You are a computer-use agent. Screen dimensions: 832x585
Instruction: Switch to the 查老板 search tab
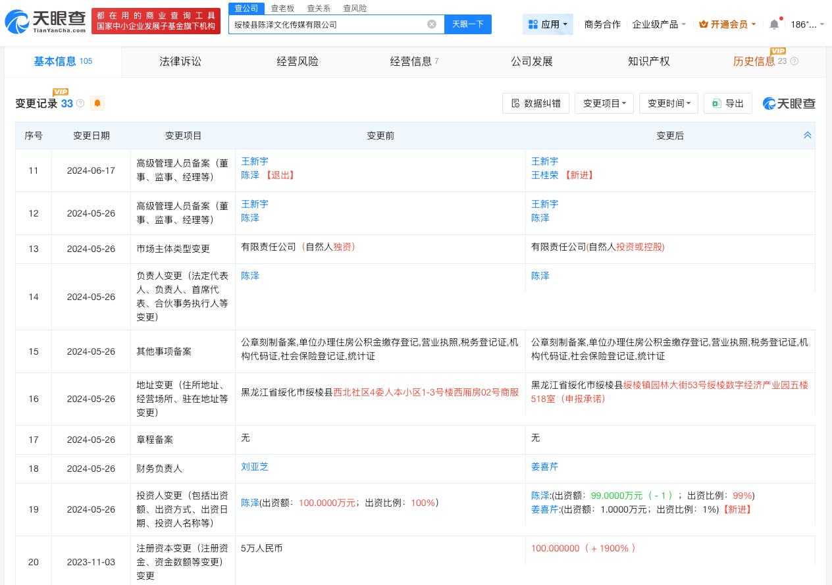(x=282, y=9)
